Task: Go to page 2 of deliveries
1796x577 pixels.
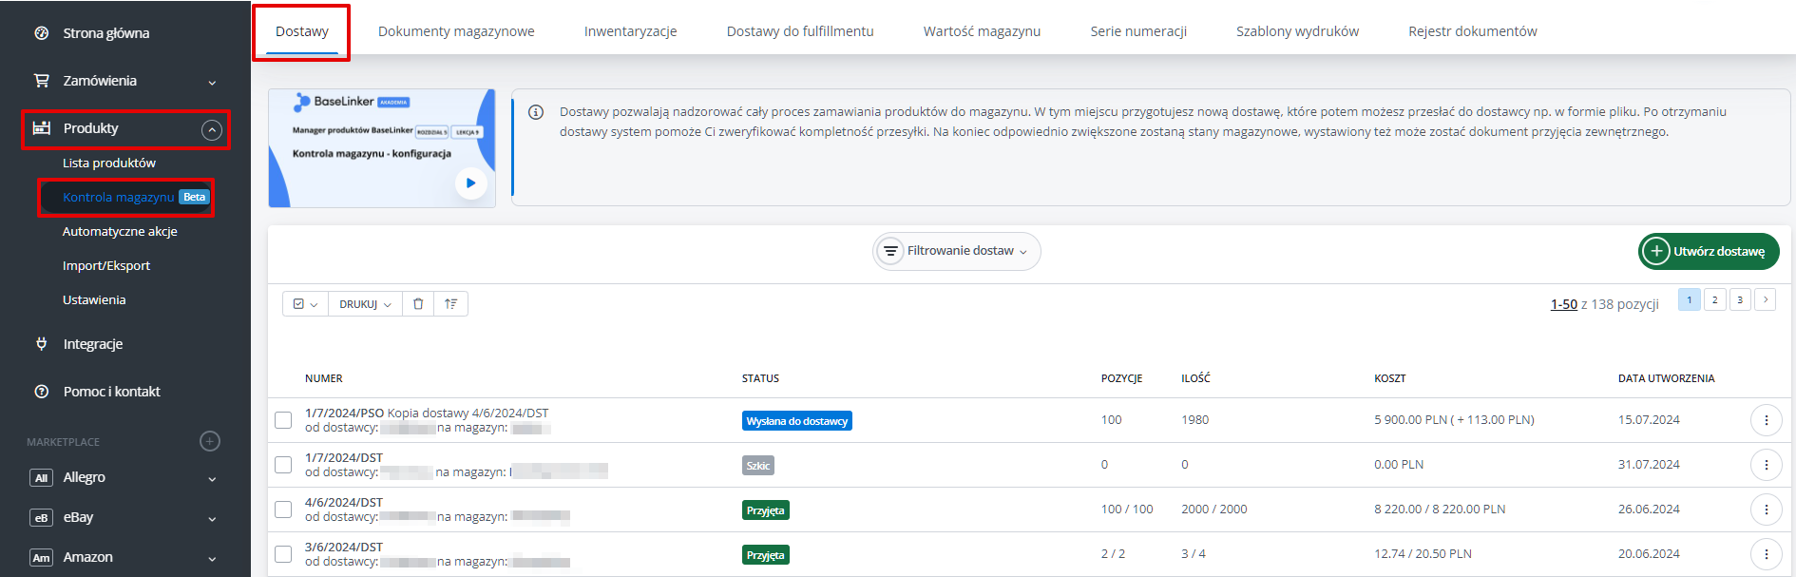Action: (1715, 299)
